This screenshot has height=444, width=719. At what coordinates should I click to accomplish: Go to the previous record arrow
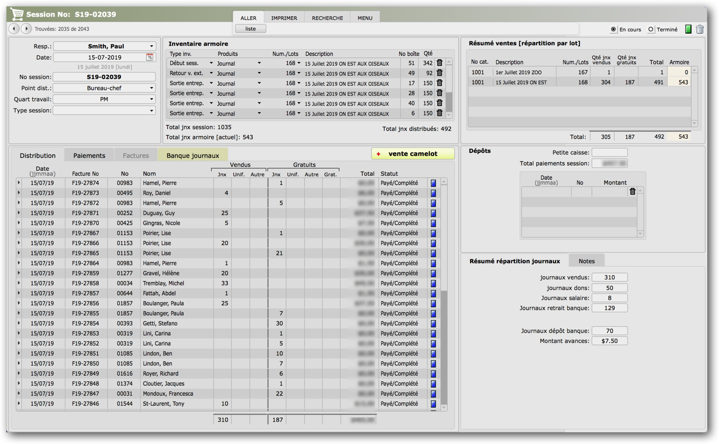click(15, 28)
